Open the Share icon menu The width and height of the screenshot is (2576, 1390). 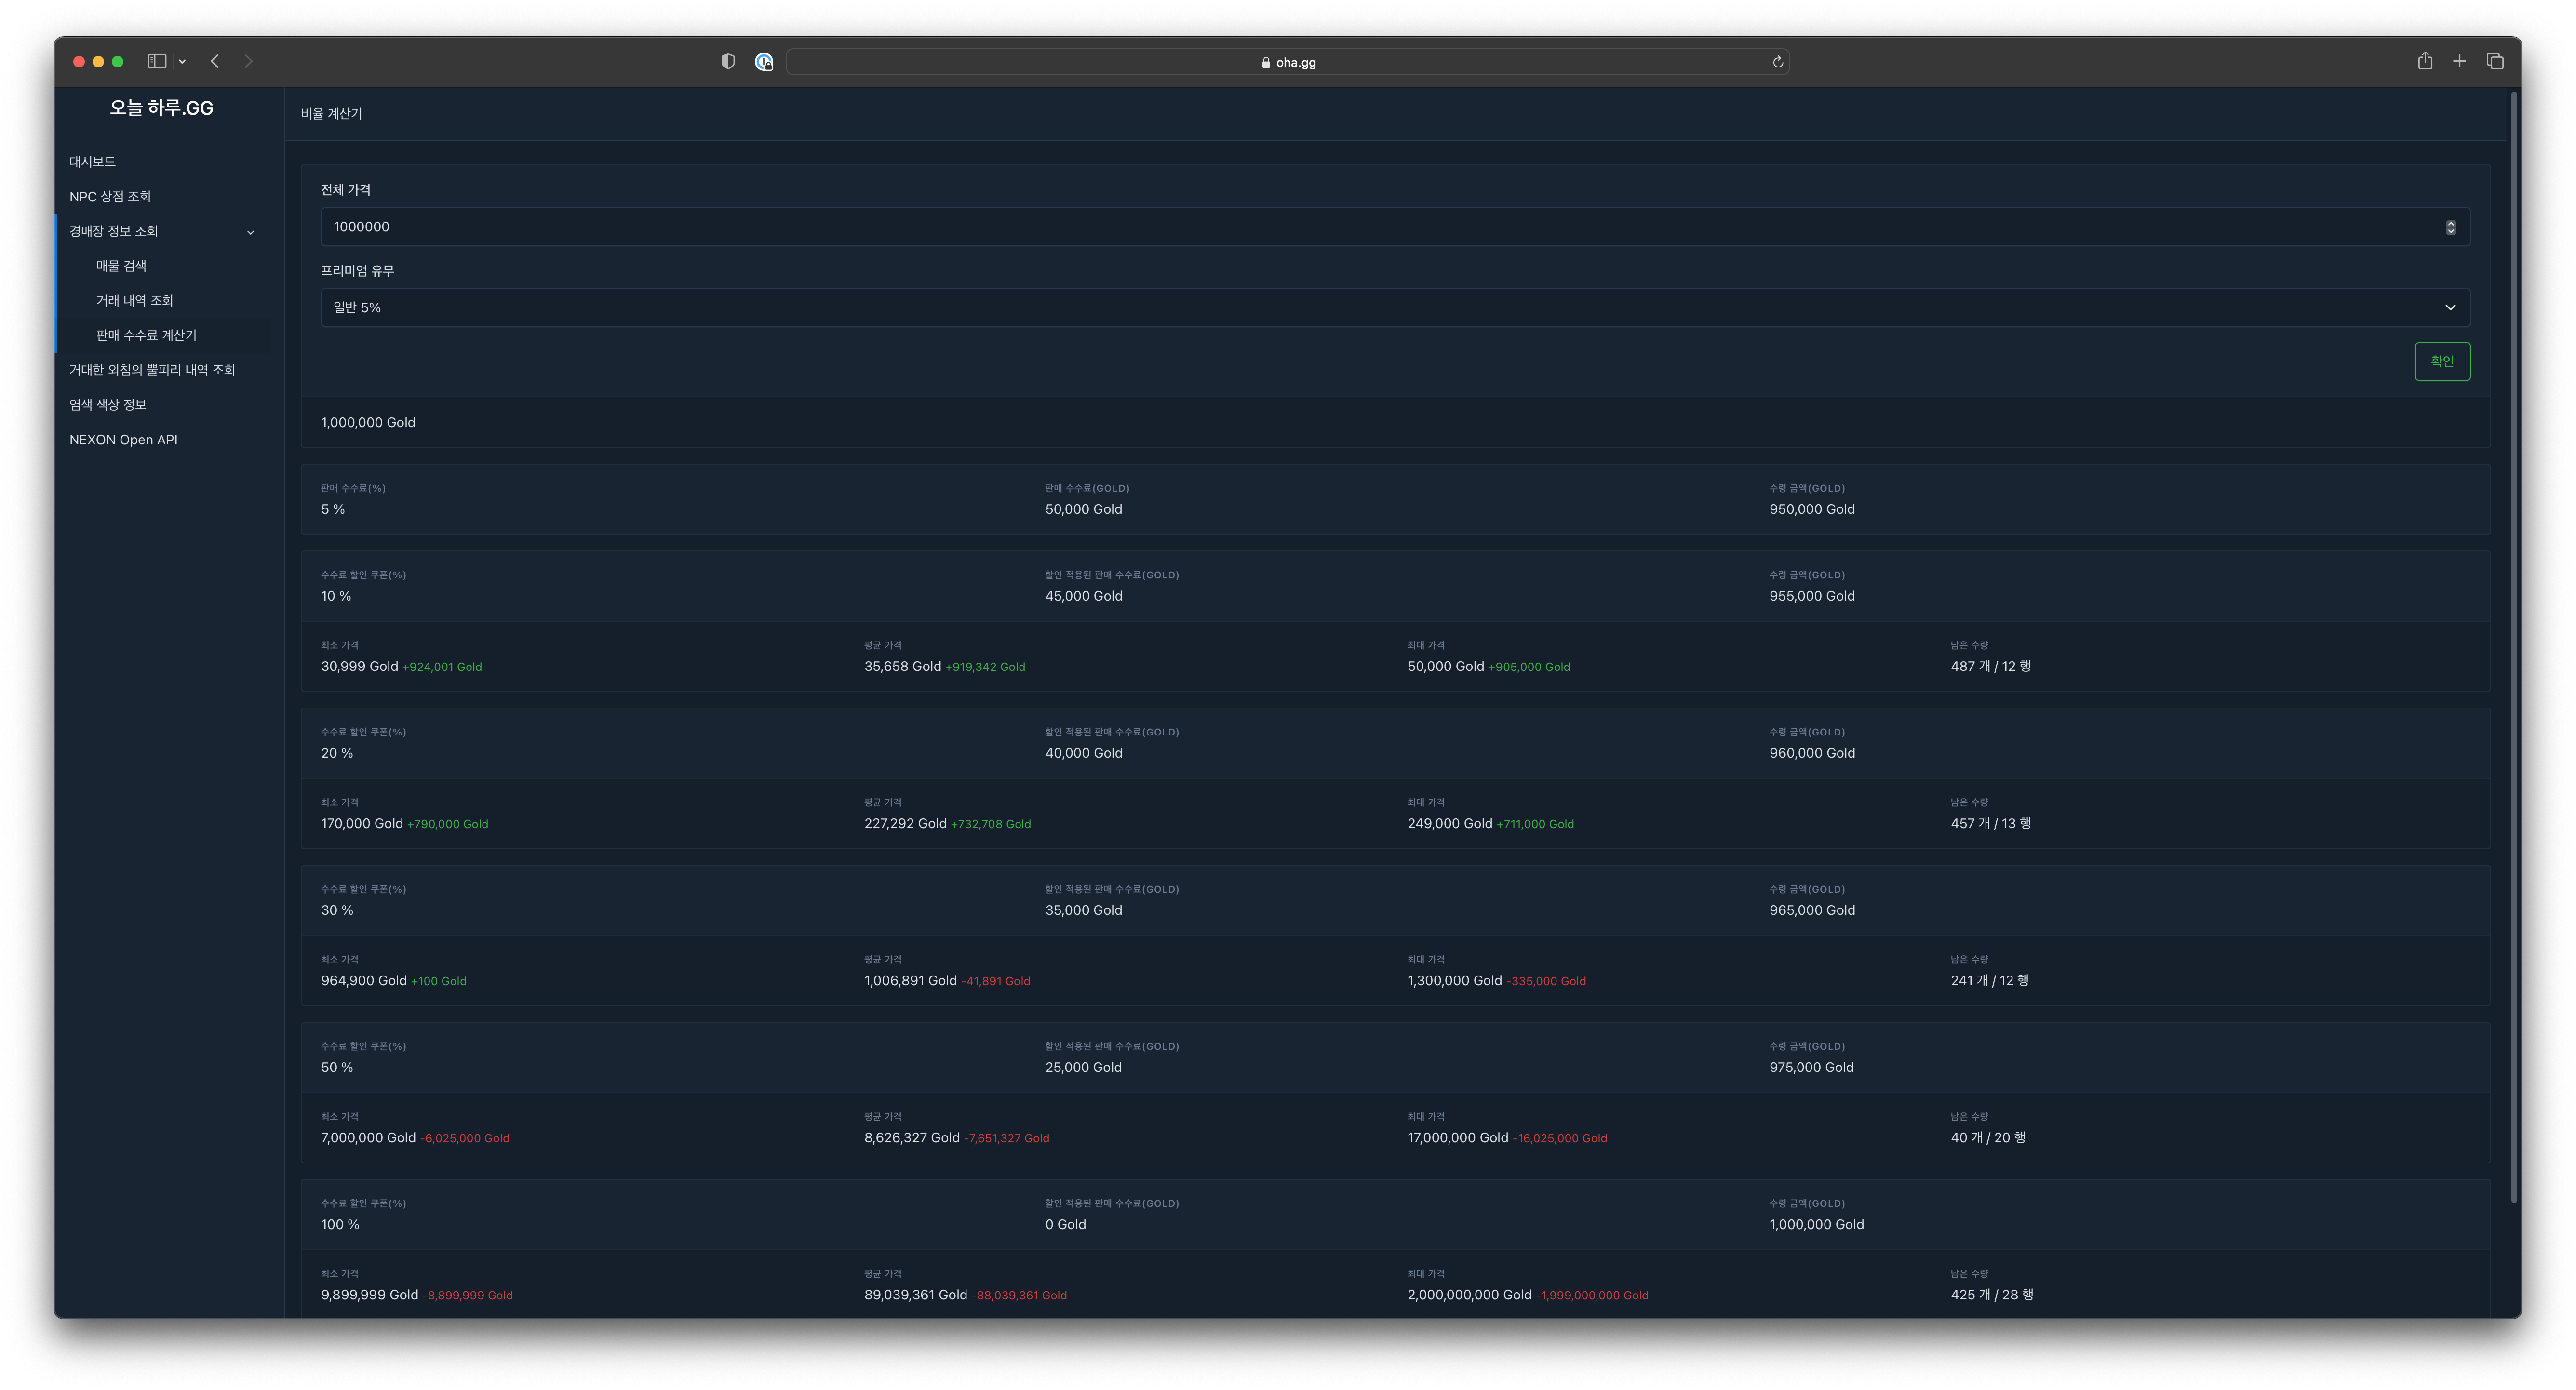[x=2425, y=62]
